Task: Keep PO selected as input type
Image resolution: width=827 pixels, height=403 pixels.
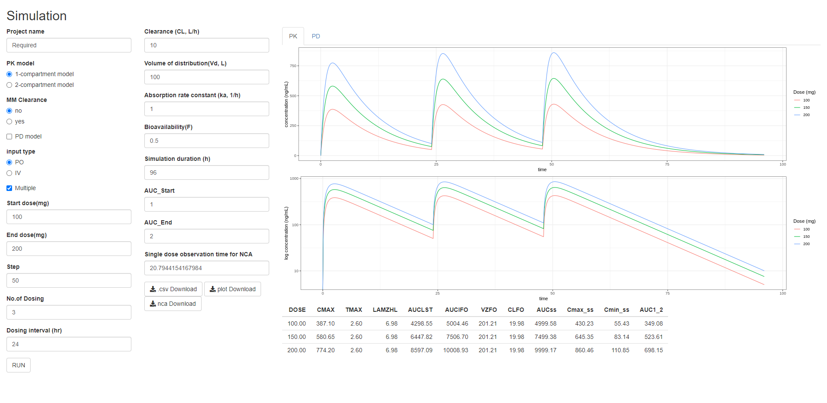Action: point(9,162)
